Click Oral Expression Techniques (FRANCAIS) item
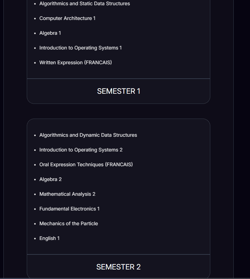Image resolution: width=250 pixels, height=279 pixels. click(x=86, y=165)
